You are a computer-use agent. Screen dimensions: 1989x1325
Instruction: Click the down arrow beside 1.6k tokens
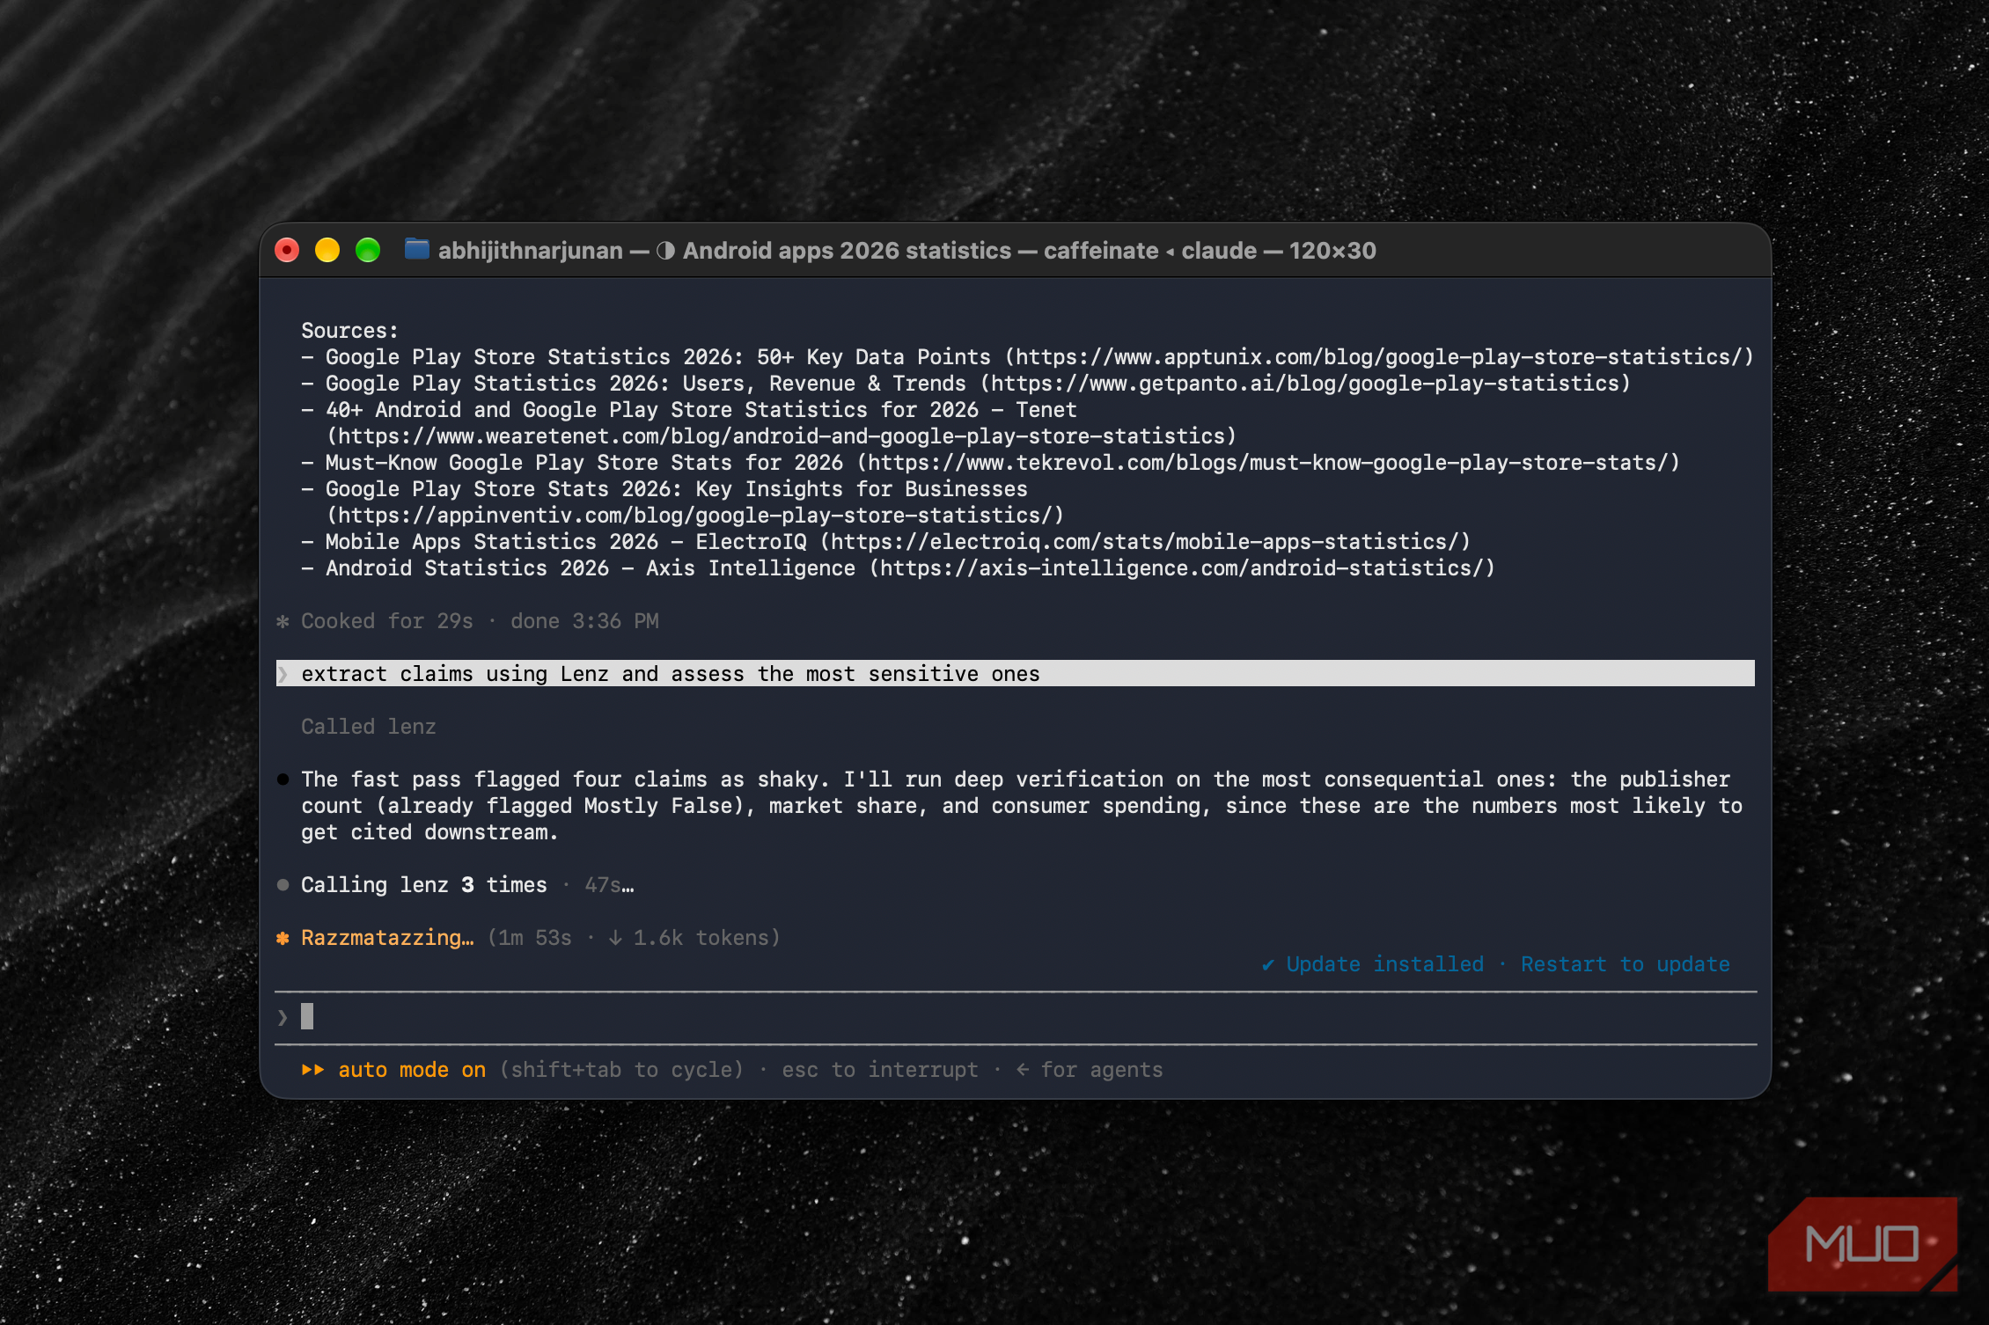point(615,938)
